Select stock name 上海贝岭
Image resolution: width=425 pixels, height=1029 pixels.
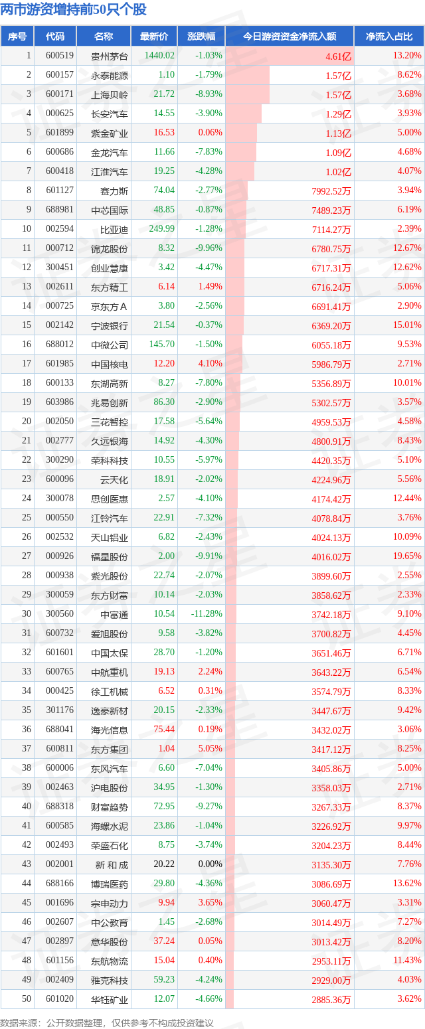pyautogui.click(x=110, y=95)
